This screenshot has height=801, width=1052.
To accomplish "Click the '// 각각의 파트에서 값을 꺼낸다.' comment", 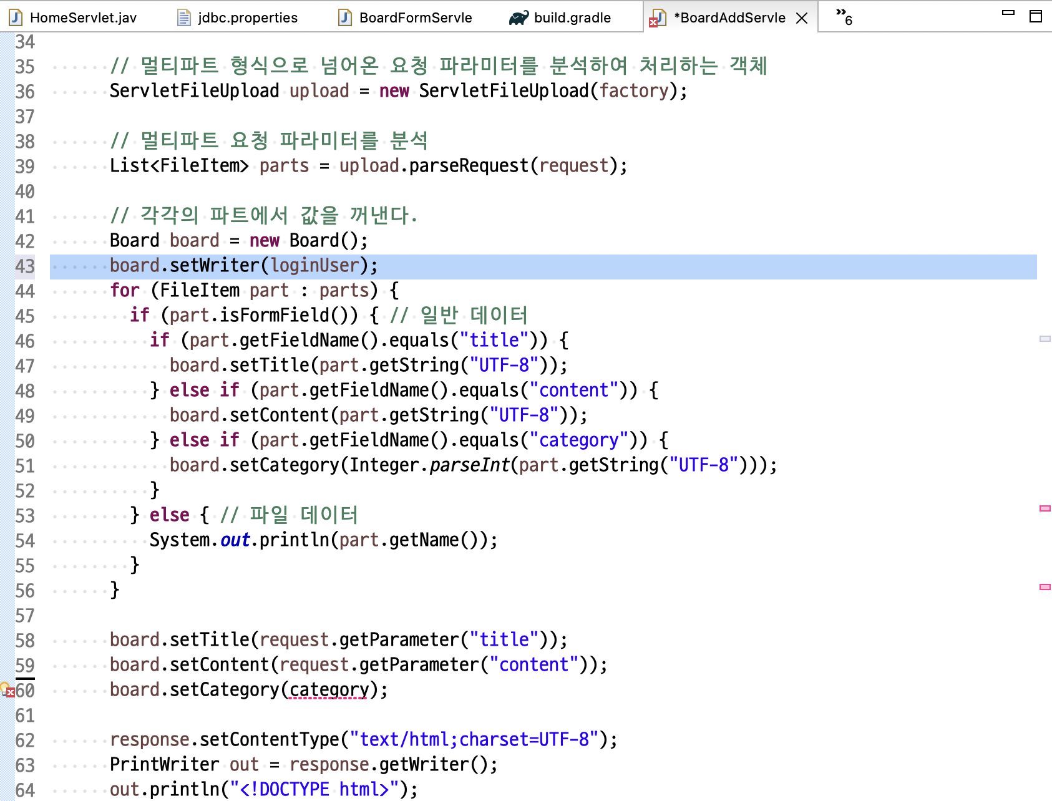I will tap(263, 216).
